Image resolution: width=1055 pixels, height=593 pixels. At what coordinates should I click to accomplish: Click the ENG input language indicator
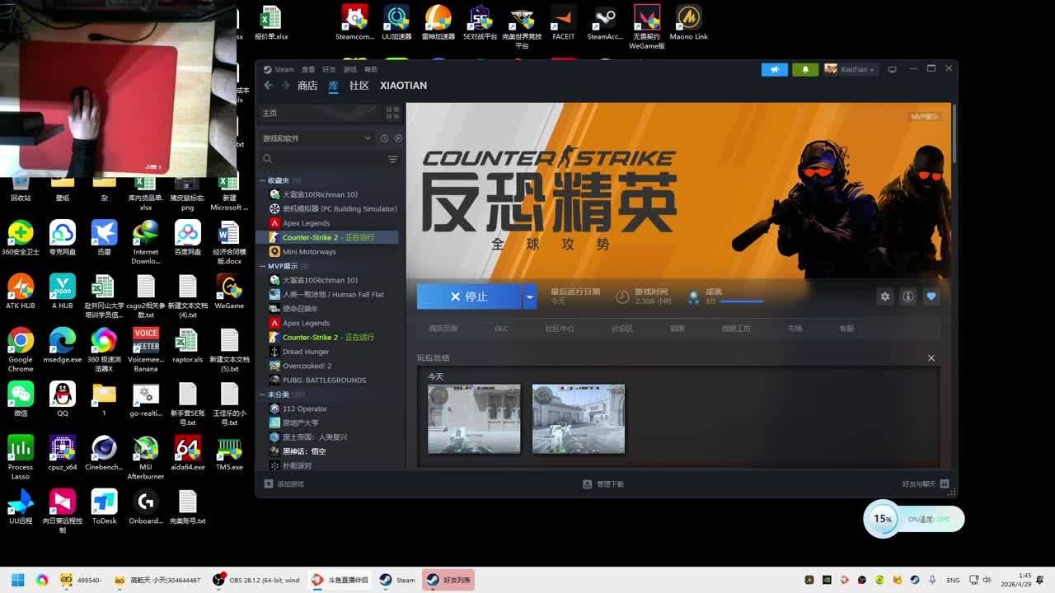953,580
